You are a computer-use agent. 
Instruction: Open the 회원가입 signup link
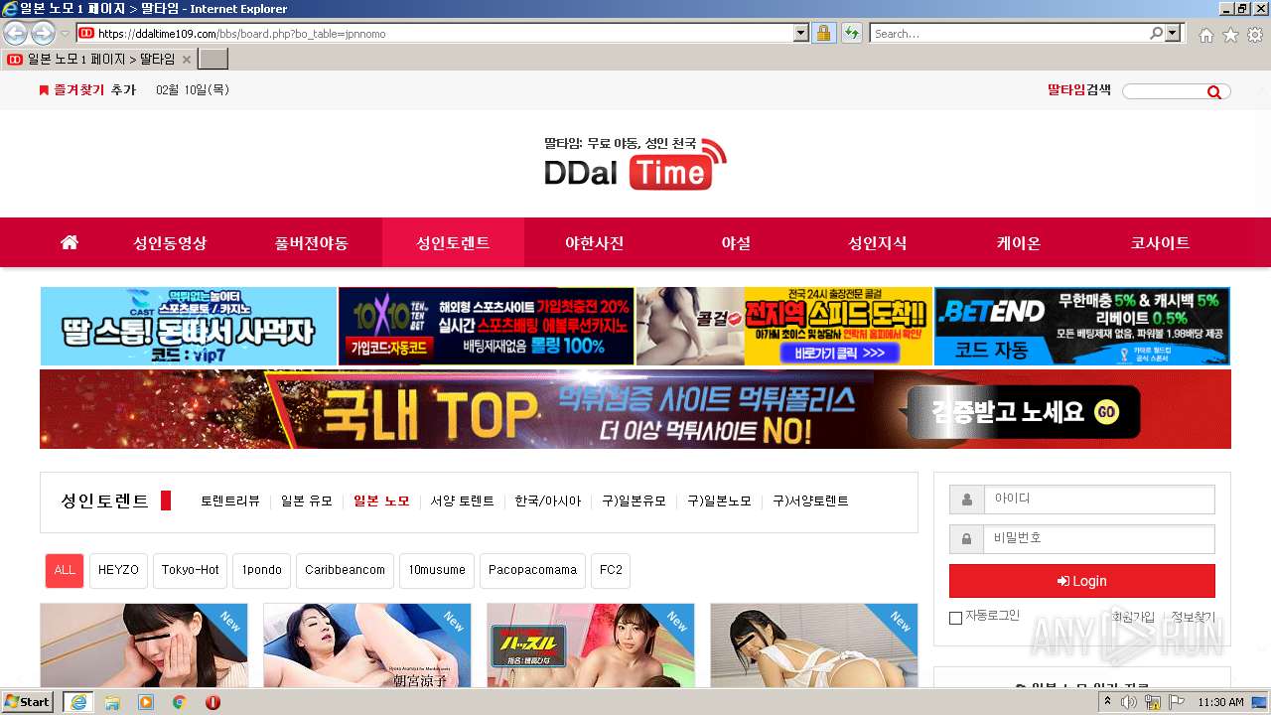pyautogui.click(x=1133, y=617)
